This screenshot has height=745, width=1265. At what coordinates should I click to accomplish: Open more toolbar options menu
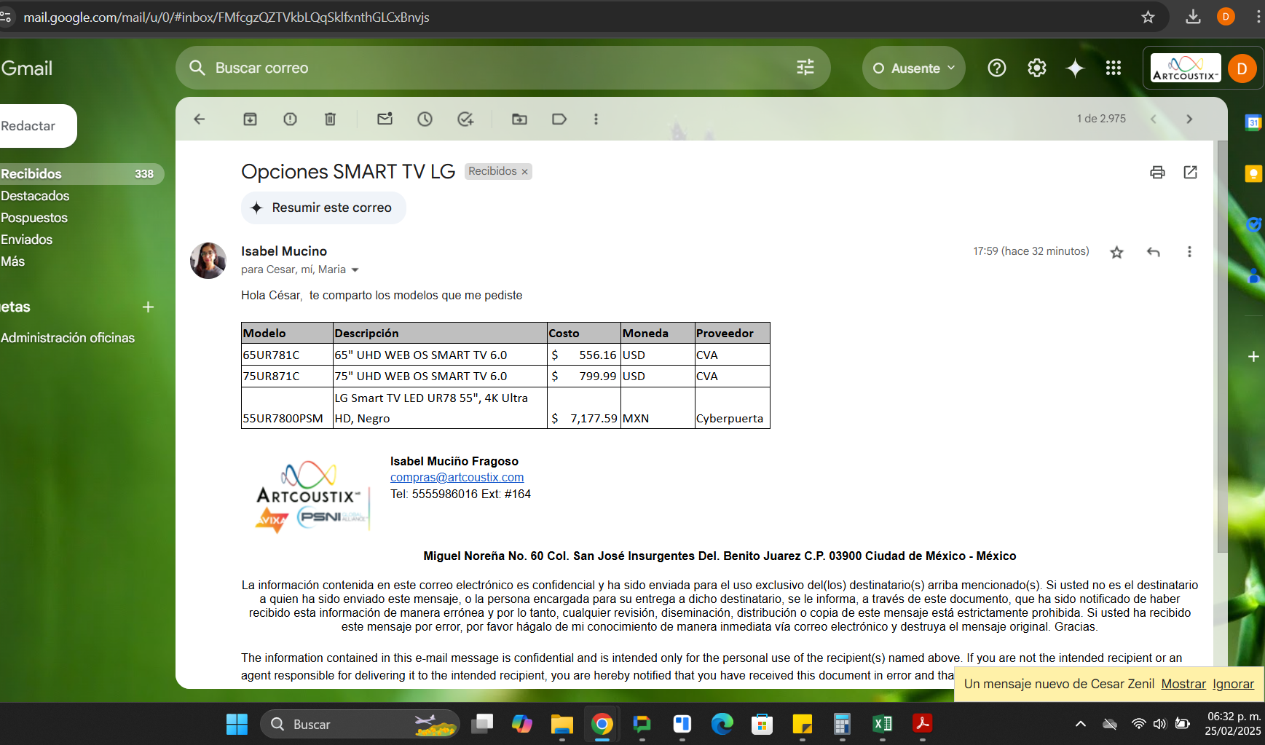coord(596,119)
